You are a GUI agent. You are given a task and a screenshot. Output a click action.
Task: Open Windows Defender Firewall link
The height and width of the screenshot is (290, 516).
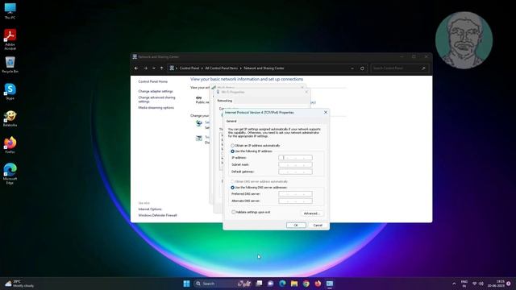(157, 215)
